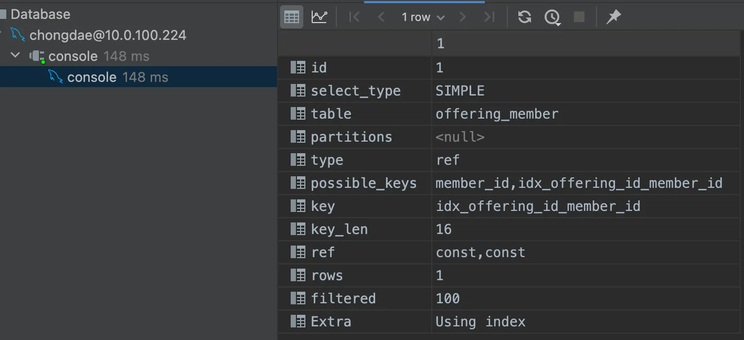Open the '1 row' page size dropdown

click(x=423, y=17)
